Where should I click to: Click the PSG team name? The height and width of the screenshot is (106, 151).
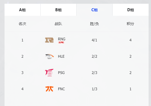click(x=61, y=73)
